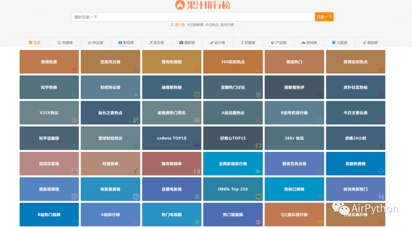
Task: Click the Mtime icon on 时光电影热门 card
Action: point(381,196)
